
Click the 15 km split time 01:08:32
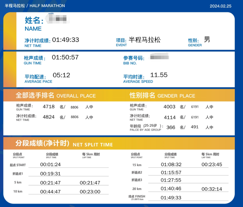tap(171, 165)
